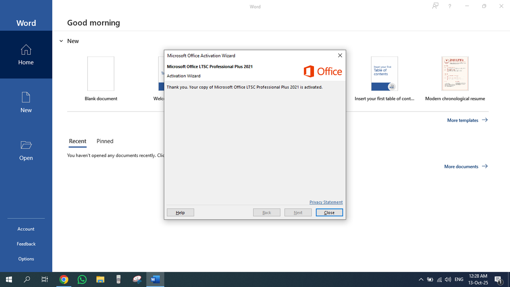
Task: Select New in the Word sidebar
Action: click(x=26, y=102)
